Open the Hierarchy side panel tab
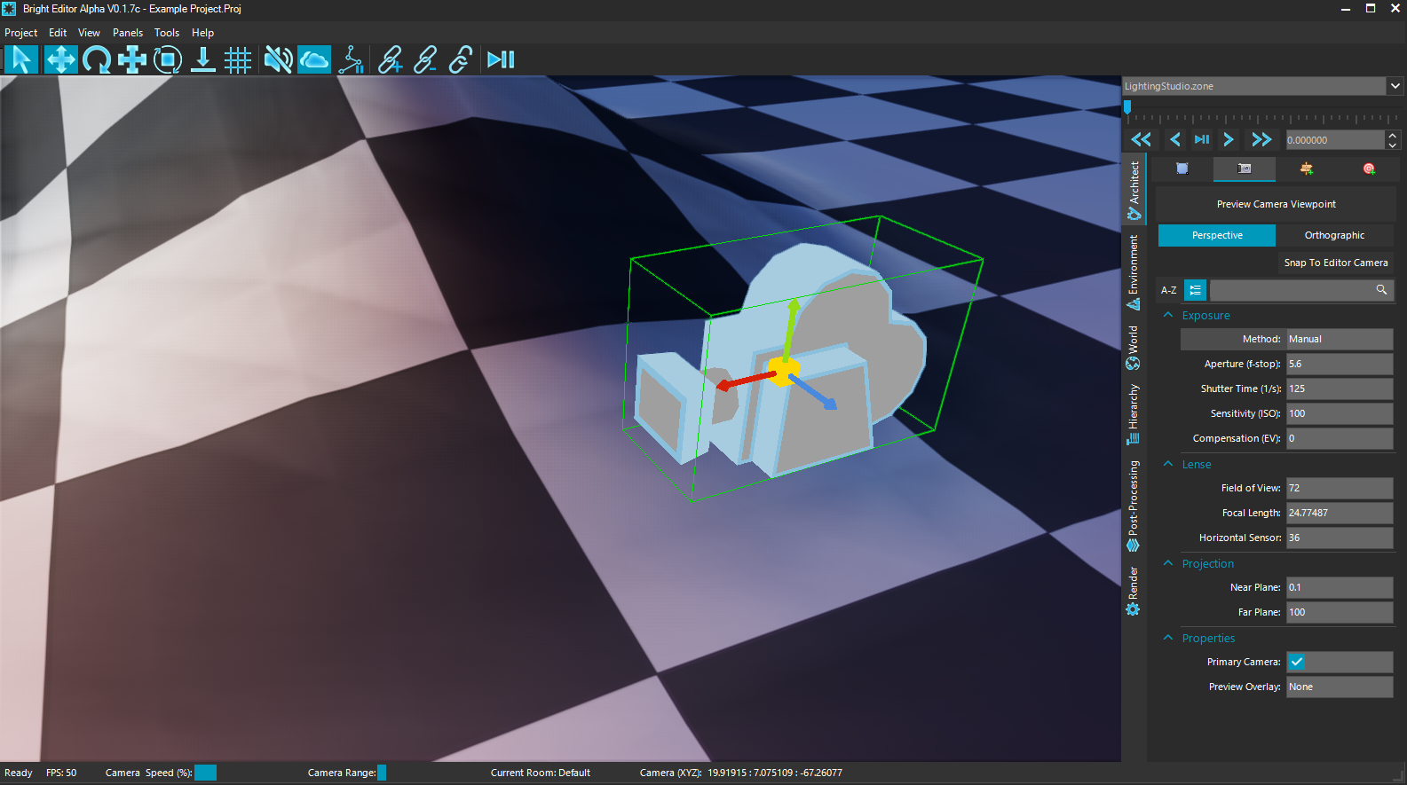The height and width of the screenshot is (785, 1407). [x=1134, y=414]
